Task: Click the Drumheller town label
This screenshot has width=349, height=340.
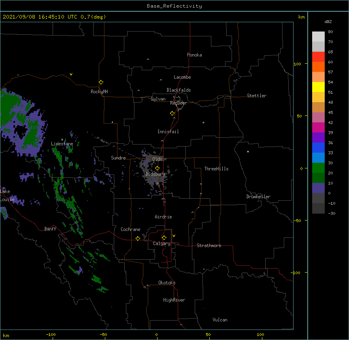Action: [258, 197]
